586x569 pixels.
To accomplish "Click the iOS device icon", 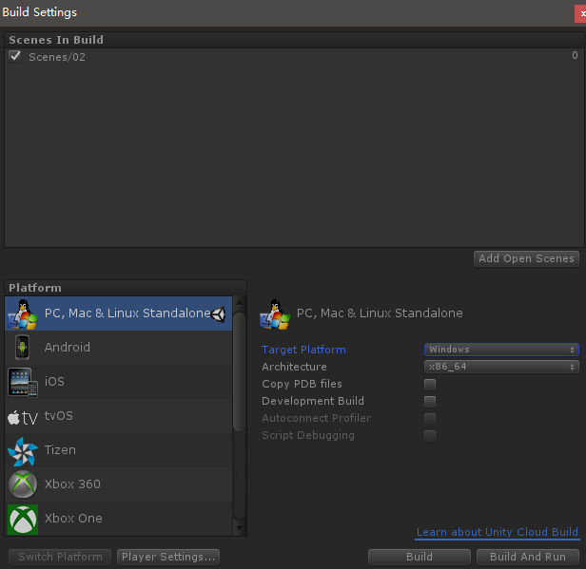I will pyautogui.click(x=23, y=382).
